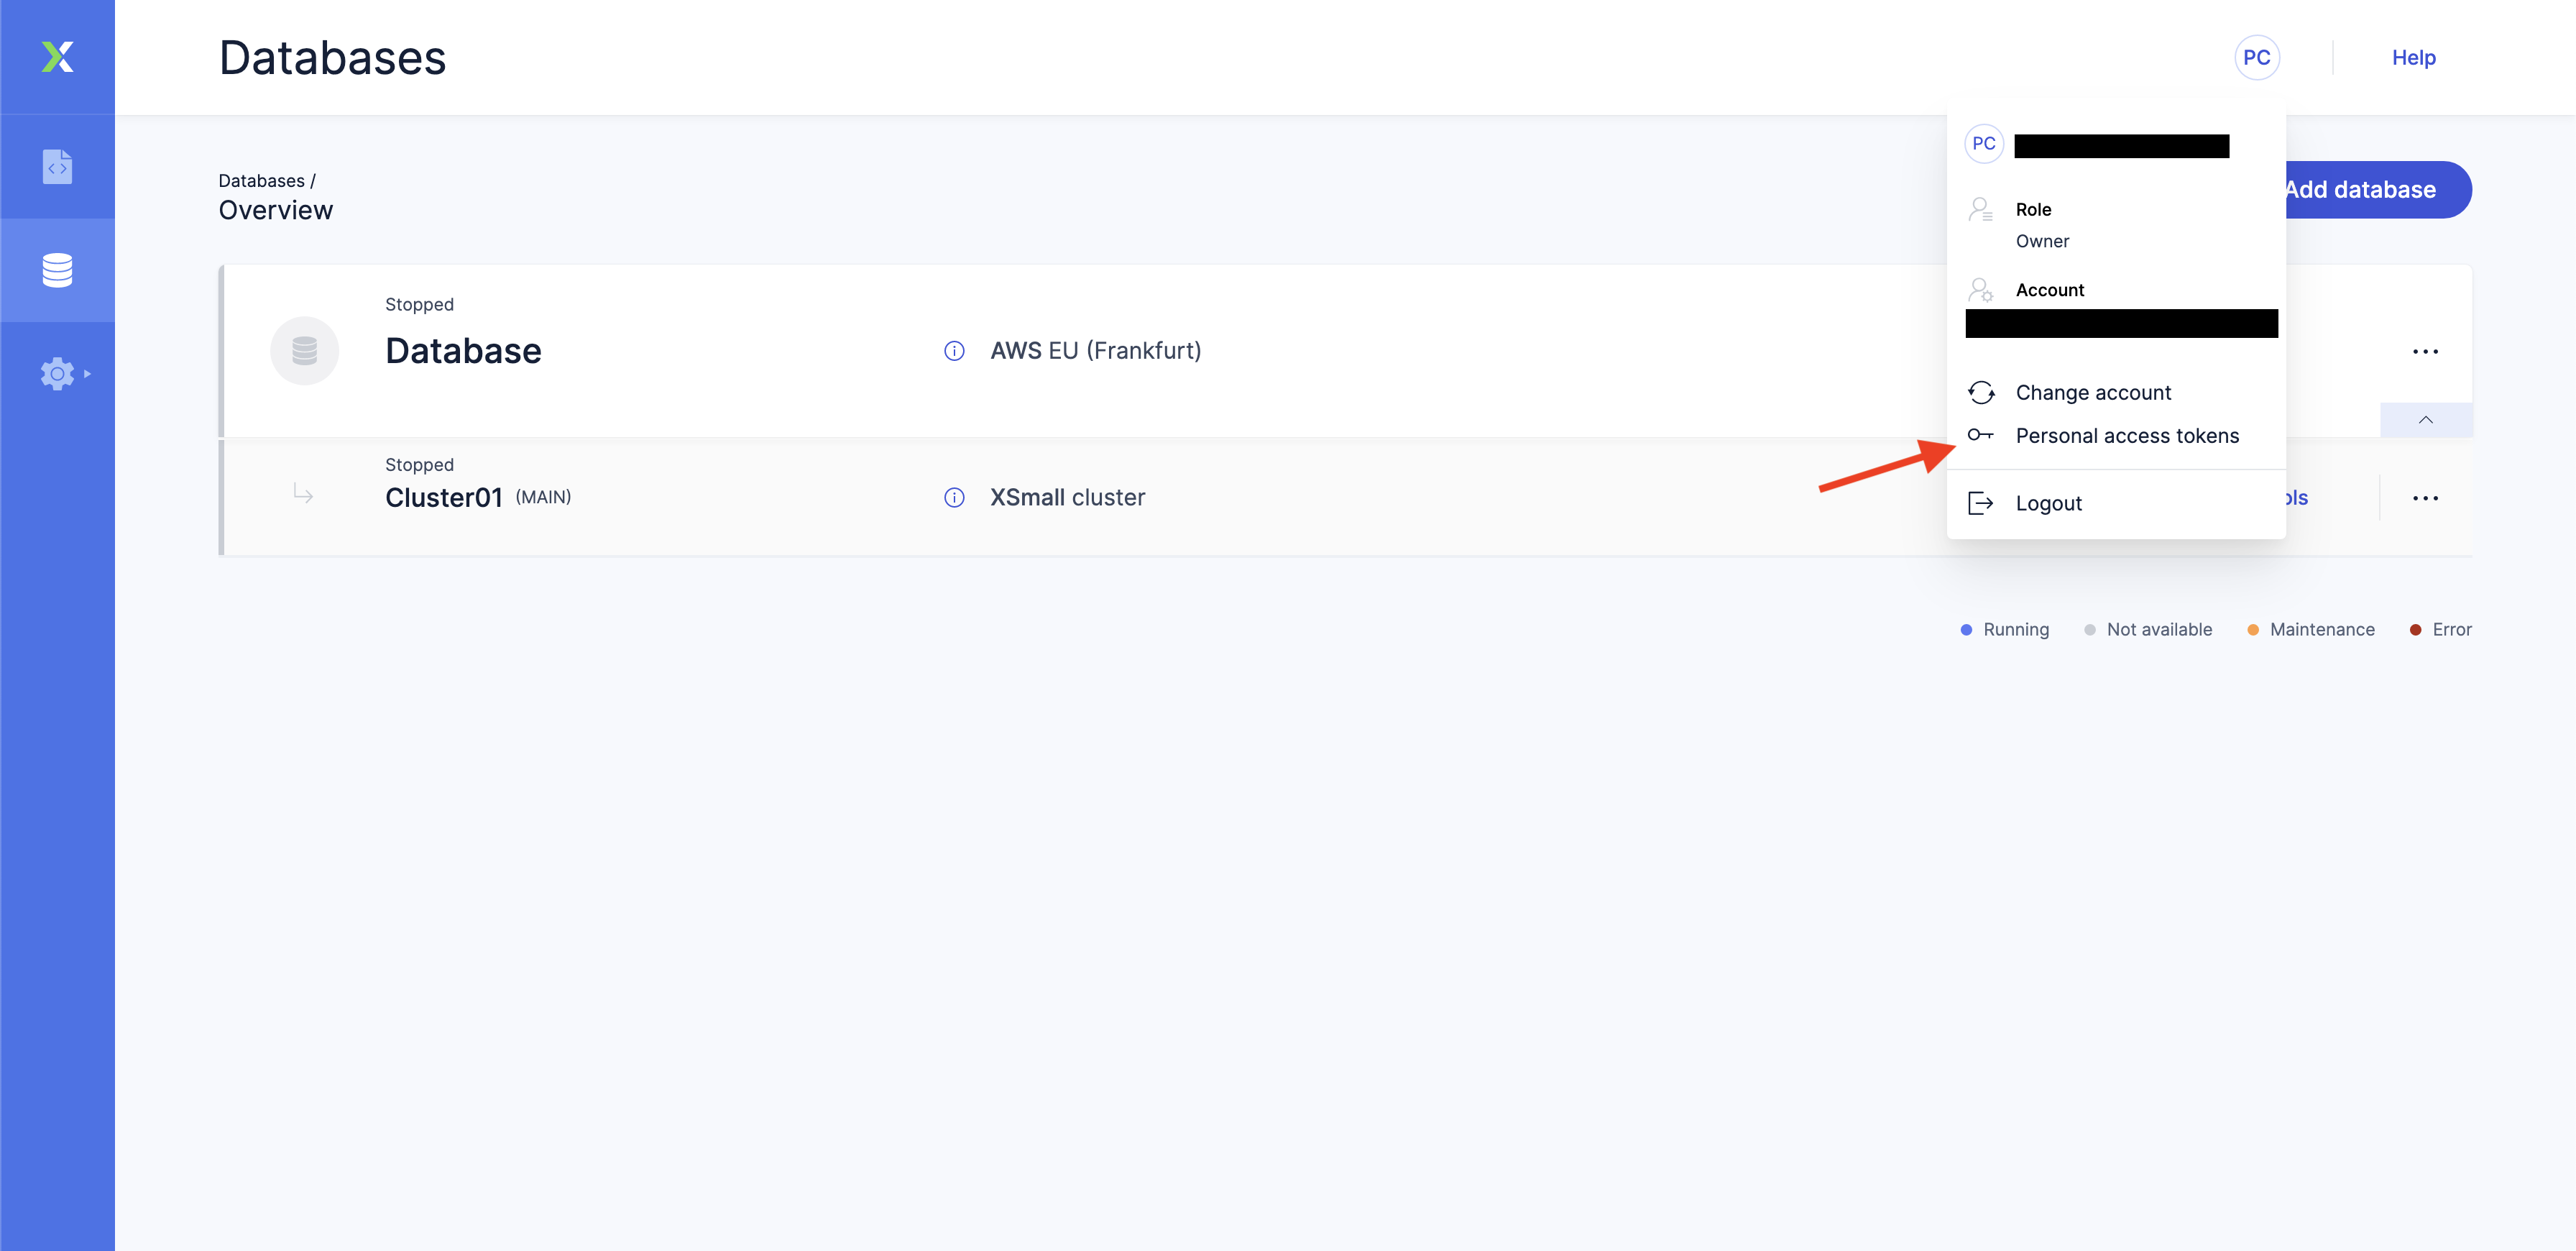This screenshot has height=1251, width=2576.
Task: Click the PC avatar inside the dropdown menu
Action: [x=1983, y=144]
